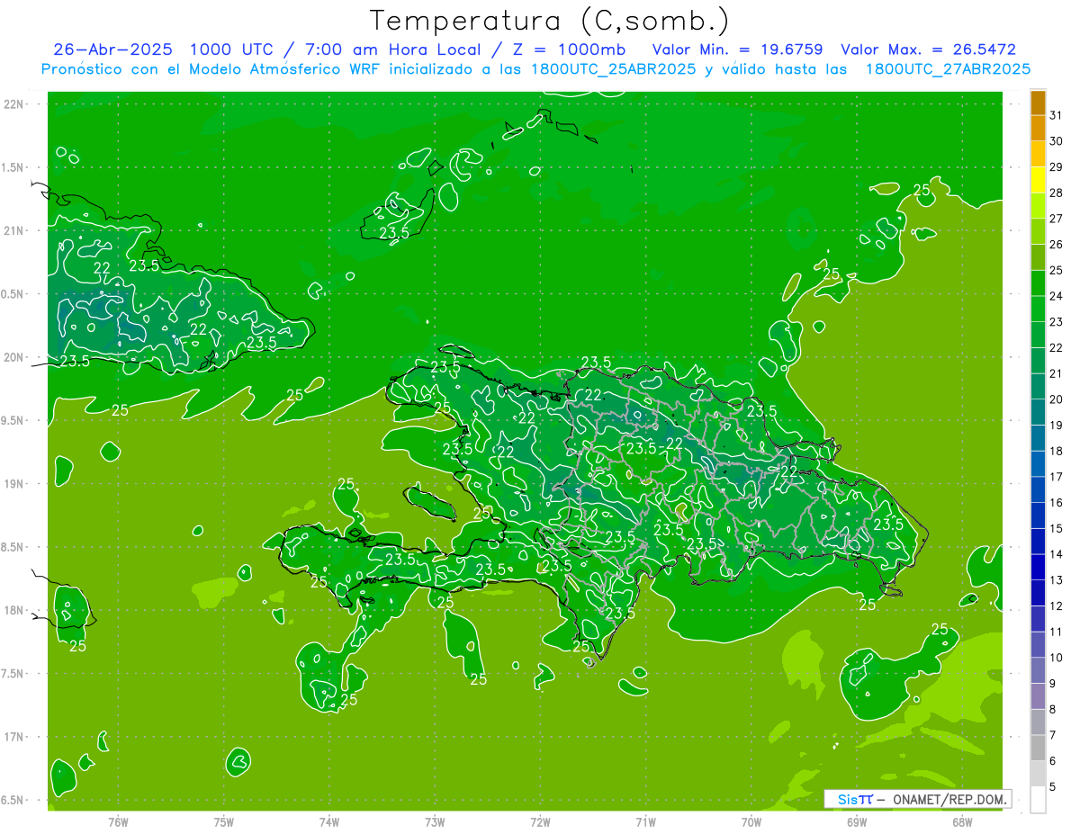Click the color scale label 13
The height and width of the screenshot is (834, 1080).
1057,580
